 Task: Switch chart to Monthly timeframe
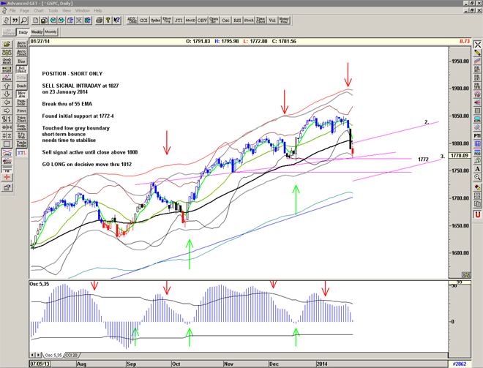[x=51, y=32]
